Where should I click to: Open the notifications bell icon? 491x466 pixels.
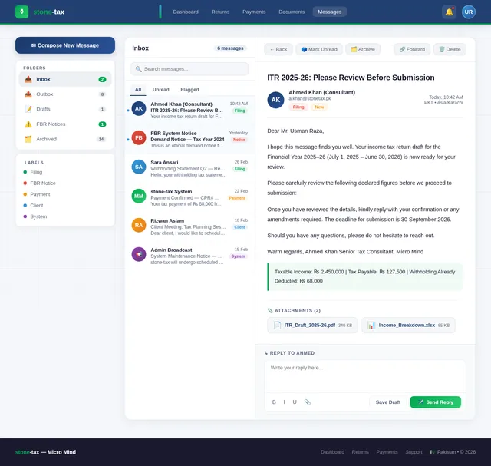point(449,12)
